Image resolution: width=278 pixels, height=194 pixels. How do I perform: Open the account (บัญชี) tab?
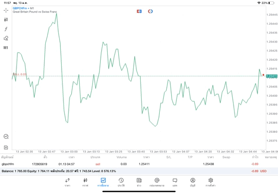pyautogui.click(x=192, y=182)
